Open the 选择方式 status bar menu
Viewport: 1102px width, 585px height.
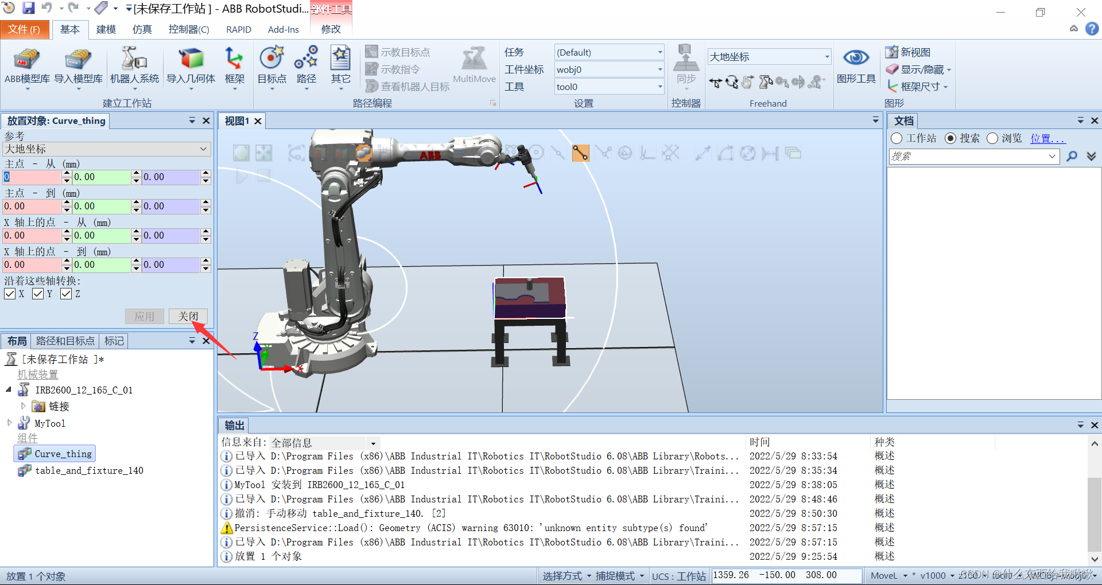click(x=566, y=576)
